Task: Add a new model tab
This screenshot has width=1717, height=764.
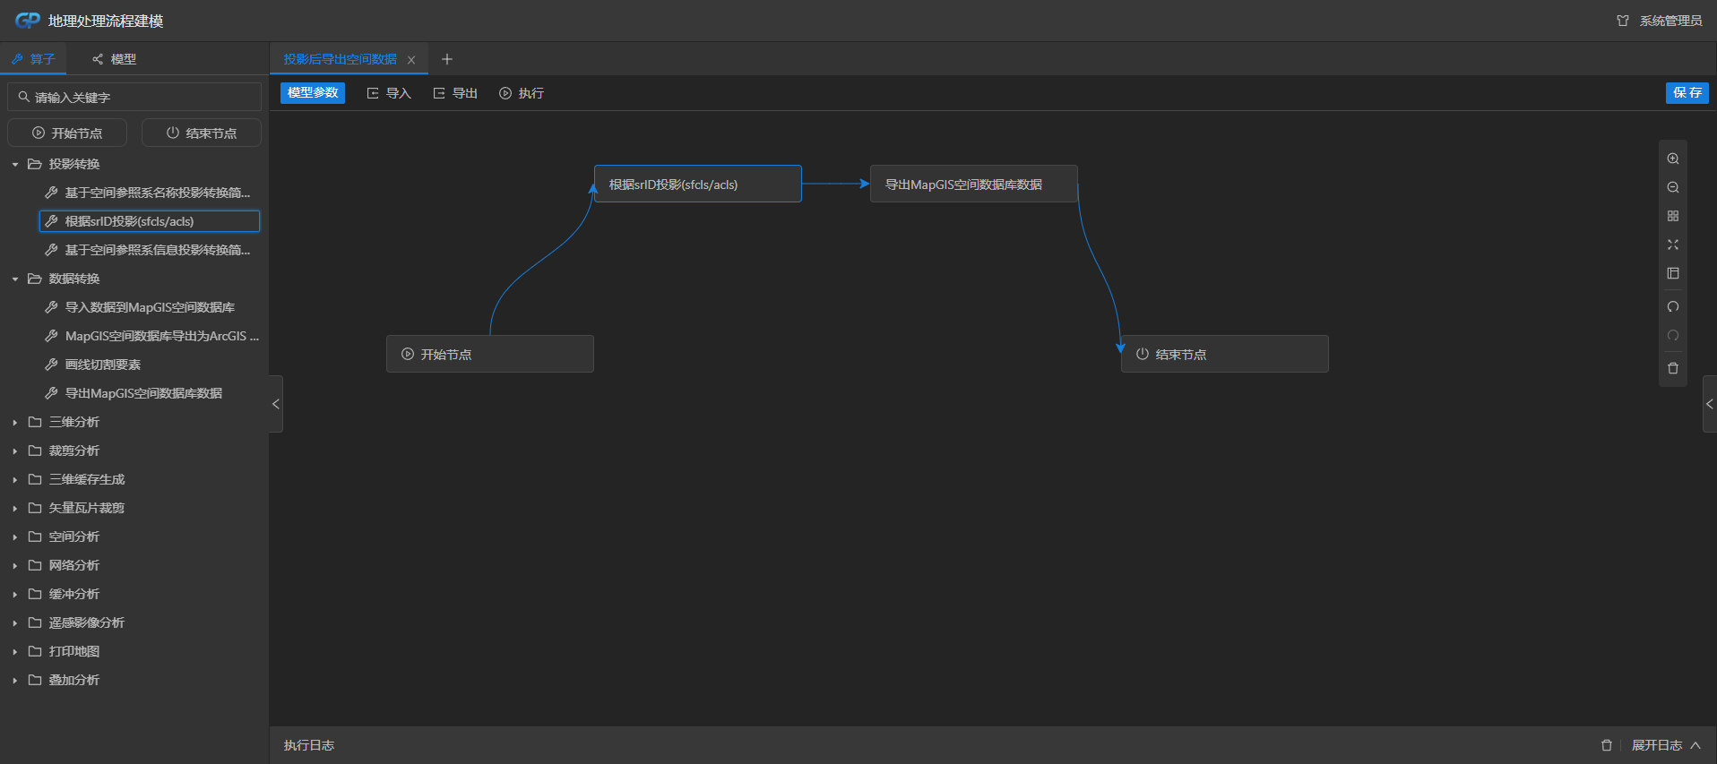Action: tap(447, 59)
